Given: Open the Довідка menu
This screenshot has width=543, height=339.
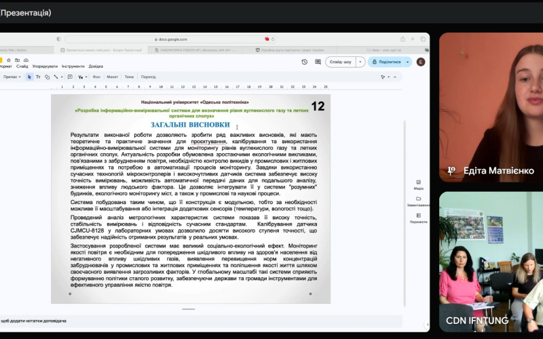Looking at the screenshot, I should pyautogui.click(x=96, y=66).
